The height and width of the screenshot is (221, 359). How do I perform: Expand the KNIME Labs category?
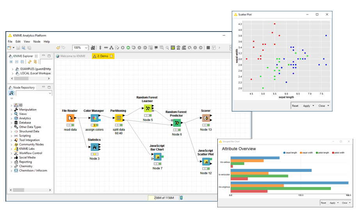point(11,149)
